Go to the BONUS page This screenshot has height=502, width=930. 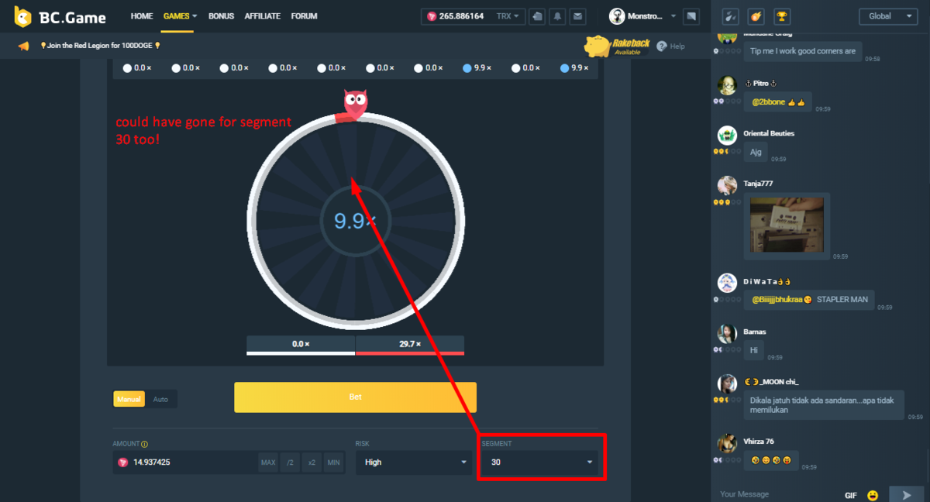tap(221, 16)
